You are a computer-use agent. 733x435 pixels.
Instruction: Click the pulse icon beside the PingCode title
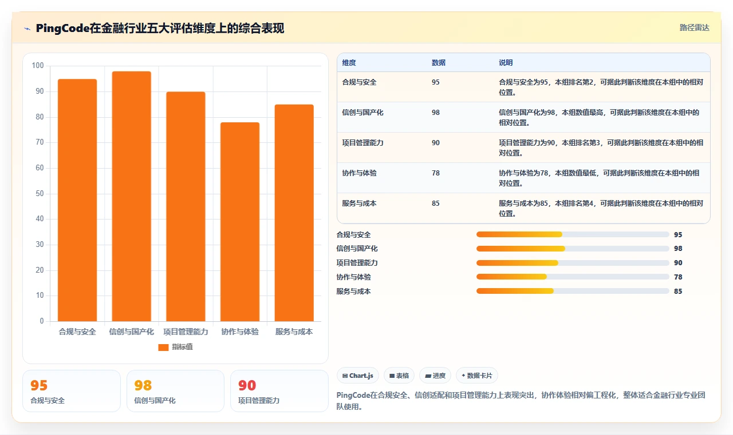point(27,28)
